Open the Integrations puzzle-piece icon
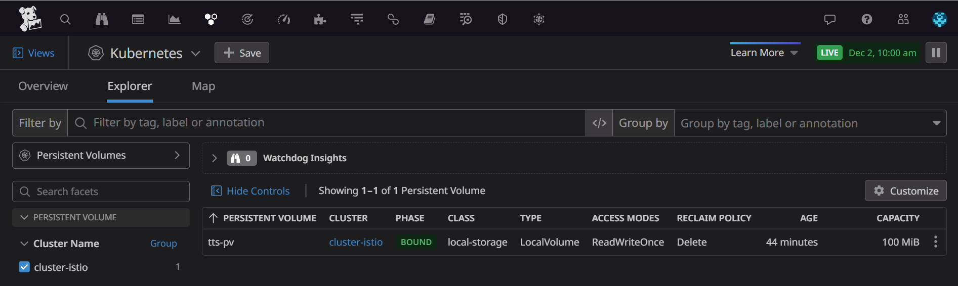Image resolution: width=958 pixels, height=286 pixels. 320,19
